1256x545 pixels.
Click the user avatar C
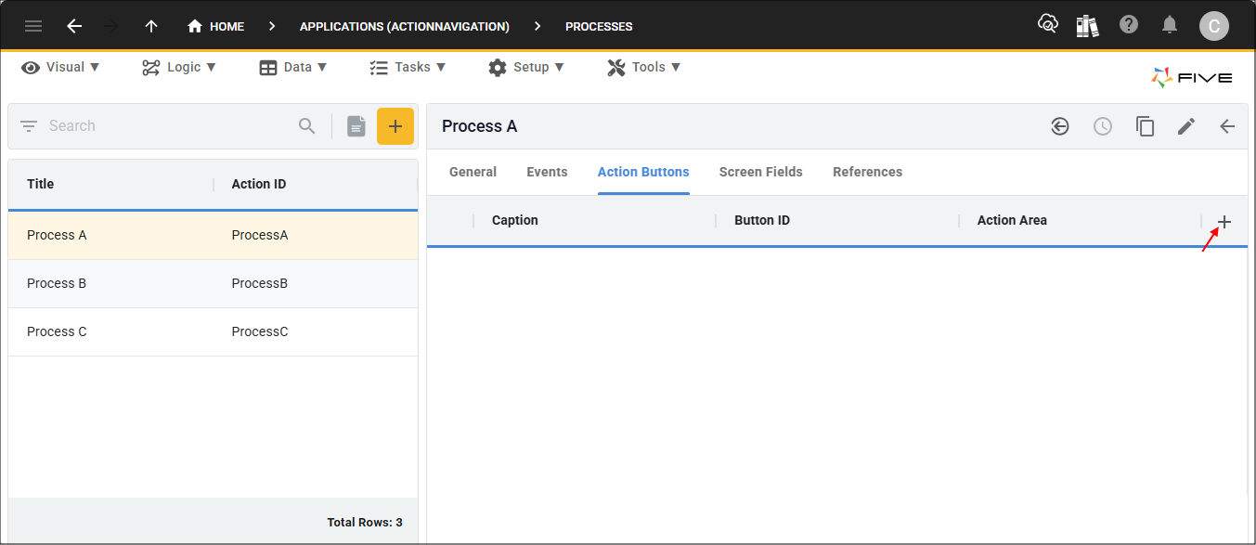(1213, 26)
